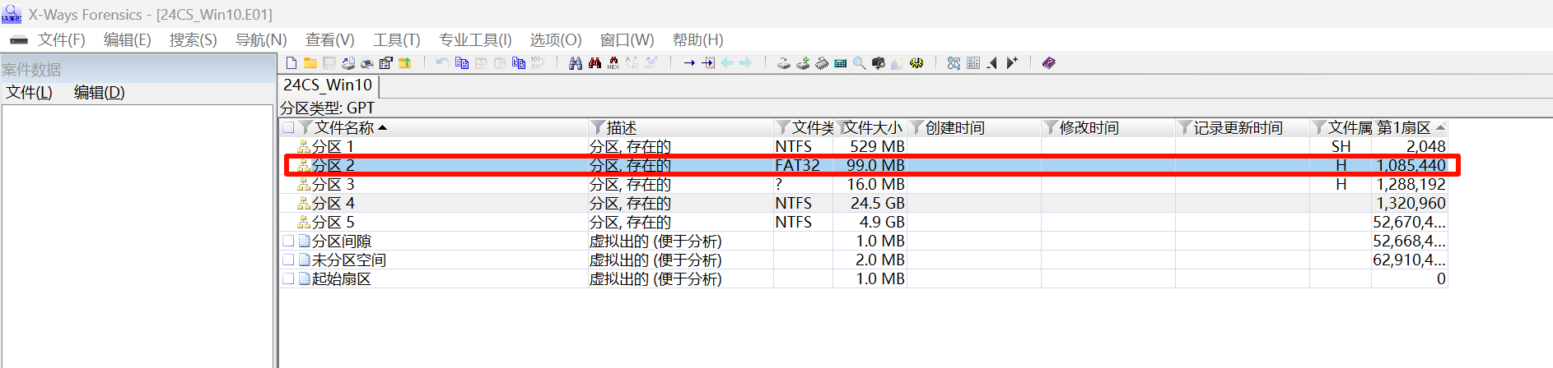Click the directory browser options icon
The height and width of the screenshot is (368, 1553).
[954, 63]
